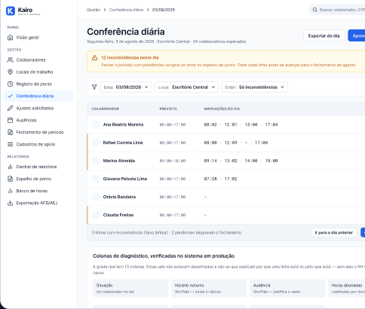The width and height of the screenshot is (365, 309).
Task: Click the Colaboradores people icon
Action: [10, 60]
